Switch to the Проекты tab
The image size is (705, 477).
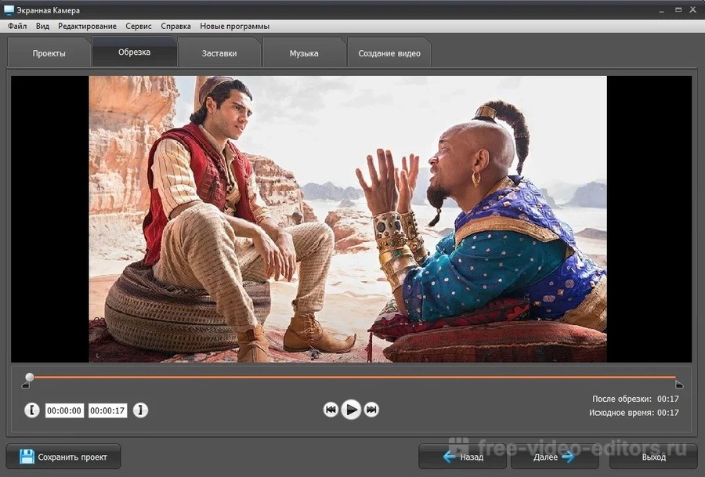pyautogui.click(x=49, y=53)
